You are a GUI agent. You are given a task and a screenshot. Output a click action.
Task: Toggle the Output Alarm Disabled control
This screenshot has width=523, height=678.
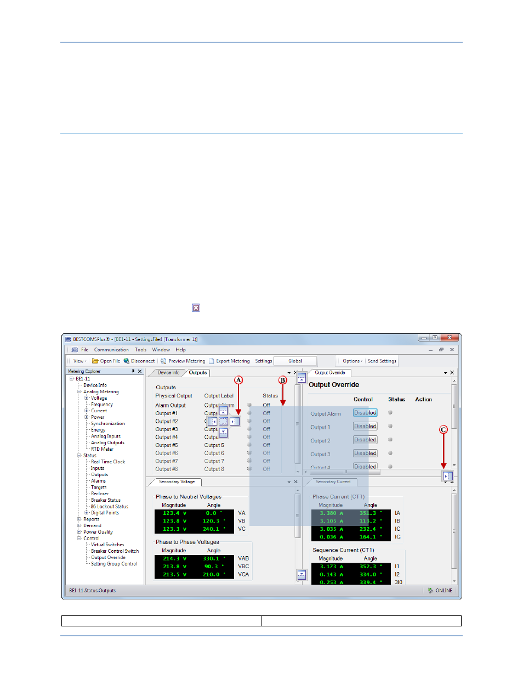click(x=365, y=413)
